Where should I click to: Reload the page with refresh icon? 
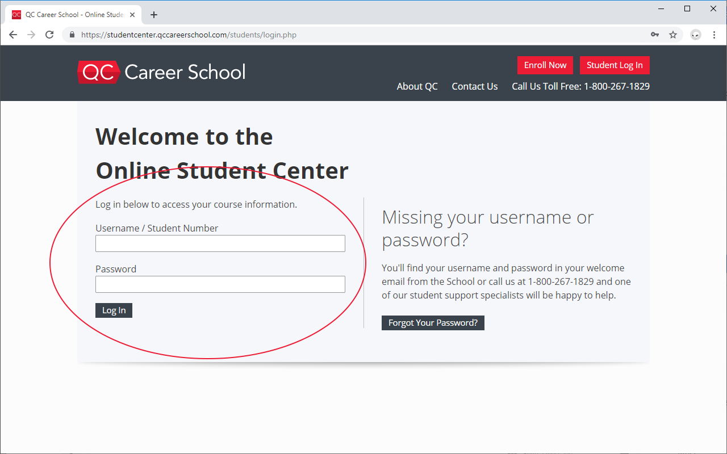pos(49,35)
